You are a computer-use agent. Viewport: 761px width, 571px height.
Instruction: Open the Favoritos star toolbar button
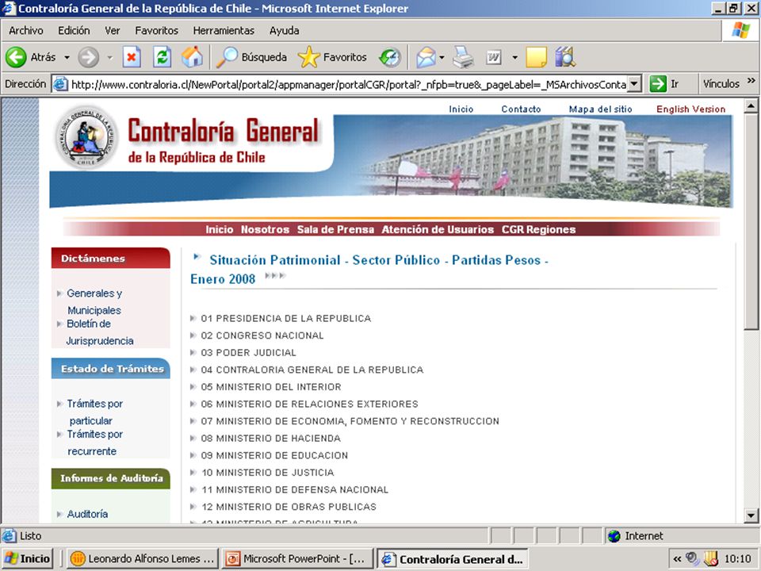[x=332, y=57]
